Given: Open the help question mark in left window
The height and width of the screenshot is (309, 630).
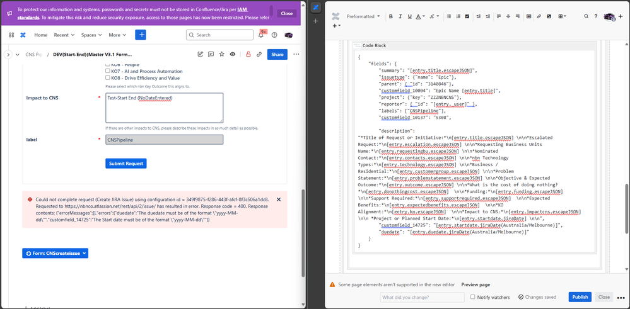Looking at the screenshot, I should click(274, 35).
